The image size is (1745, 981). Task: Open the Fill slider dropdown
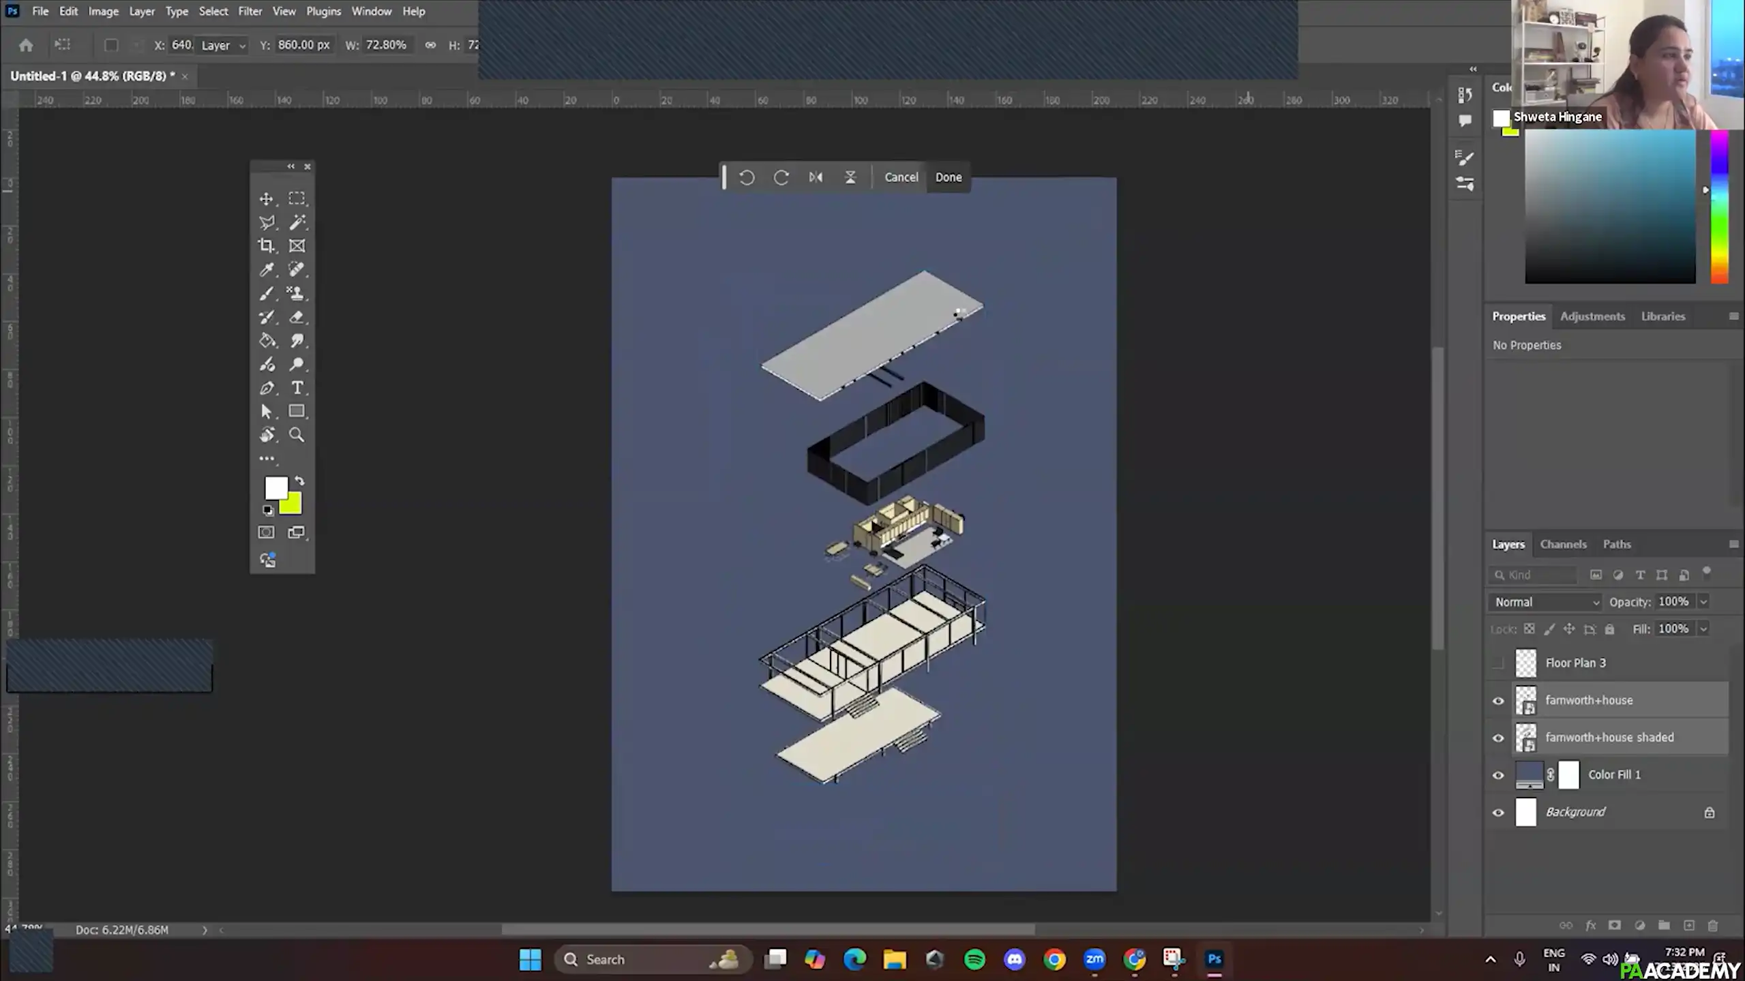tap(1703, 629)
